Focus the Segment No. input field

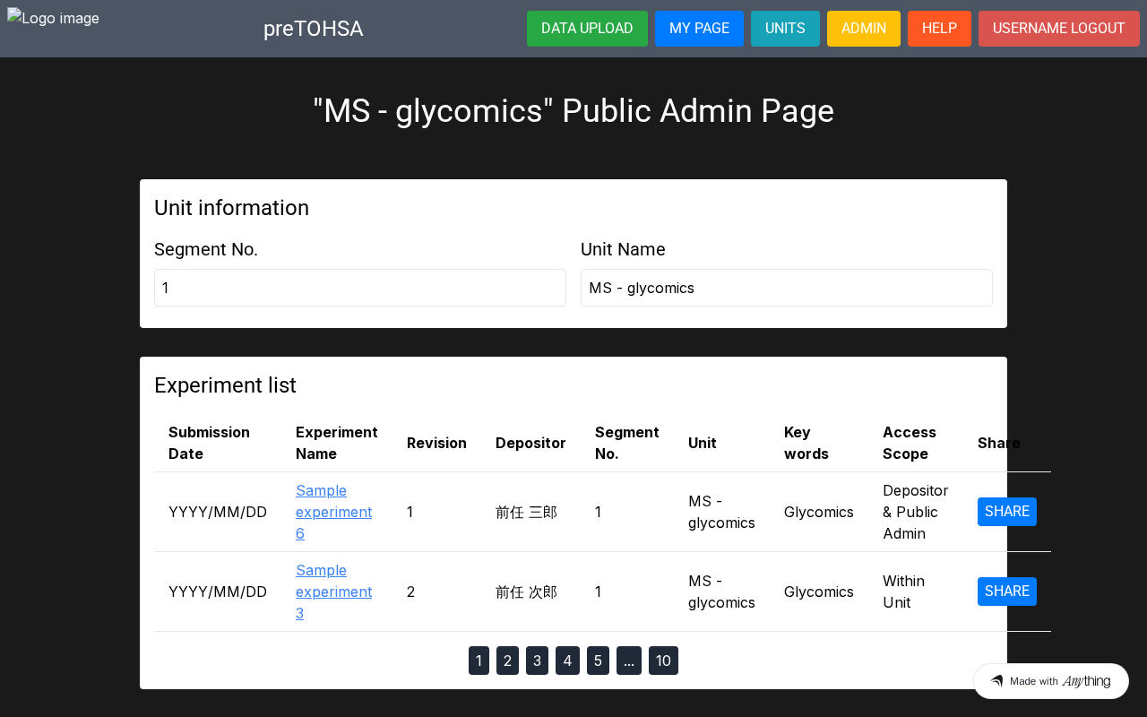pos(359,288)
